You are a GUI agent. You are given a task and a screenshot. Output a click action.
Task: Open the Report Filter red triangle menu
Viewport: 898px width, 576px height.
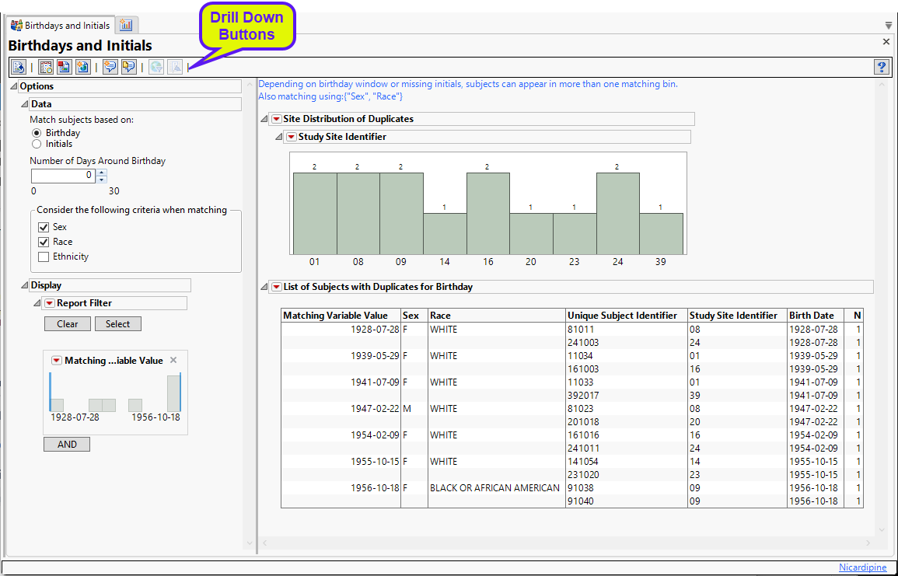pos(50,303)
